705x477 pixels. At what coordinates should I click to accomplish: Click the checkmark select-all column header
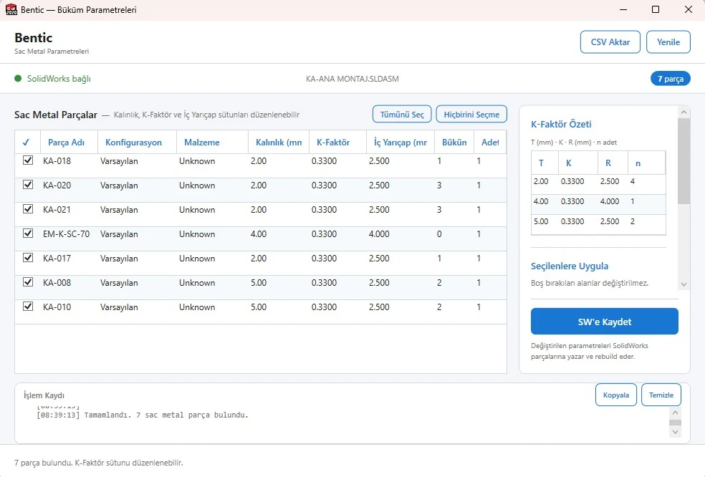pyautogui.click(x=26, y=142)
